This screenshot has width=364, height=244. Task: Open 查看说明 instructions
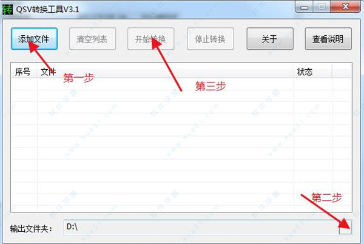coord(328,39)
